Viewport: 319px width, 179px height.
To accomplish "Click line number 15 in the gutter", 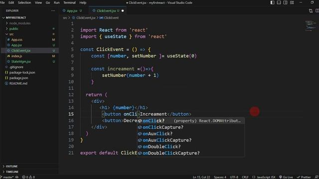I will click(71, 114).
